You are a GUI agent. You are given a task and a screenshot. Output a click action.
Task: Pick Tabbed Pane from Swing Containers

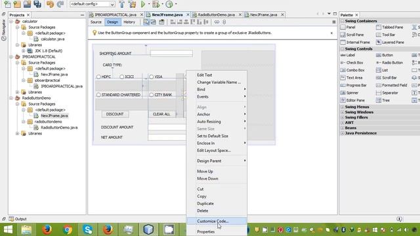point(389,28)
